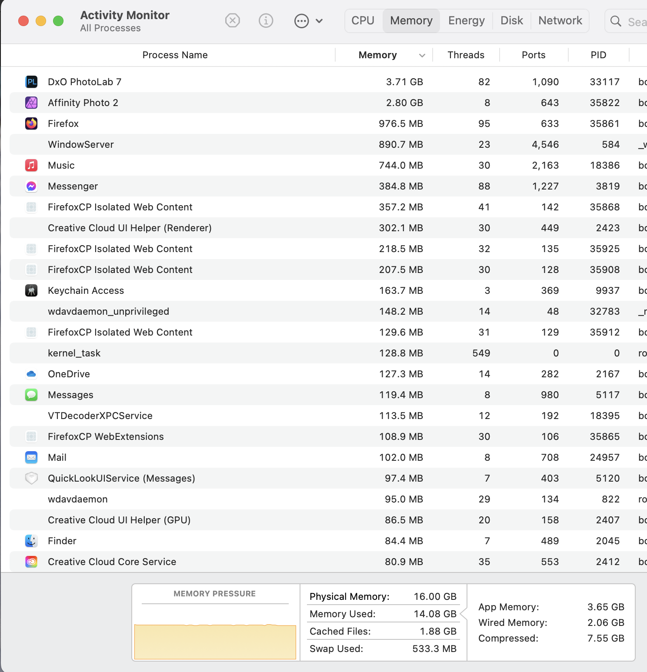Screen dimensions: 647x672
Task: Click ports value 980 for Messages
Action: [550, 395]
